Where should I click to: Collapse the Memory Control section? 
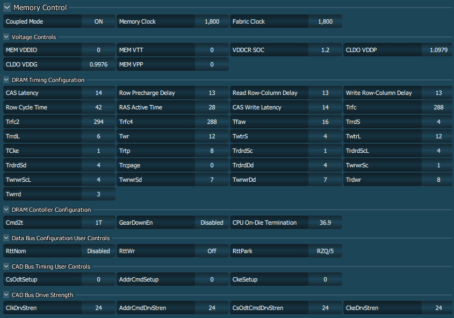[x=7, y=8]
